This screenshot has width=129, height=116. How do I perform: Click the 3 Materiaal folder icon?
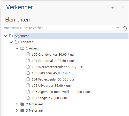[x=22, y=110]
